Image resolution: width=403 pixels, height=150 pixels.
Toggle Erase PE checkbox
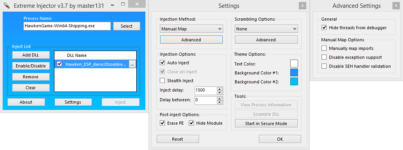[163, 123]
